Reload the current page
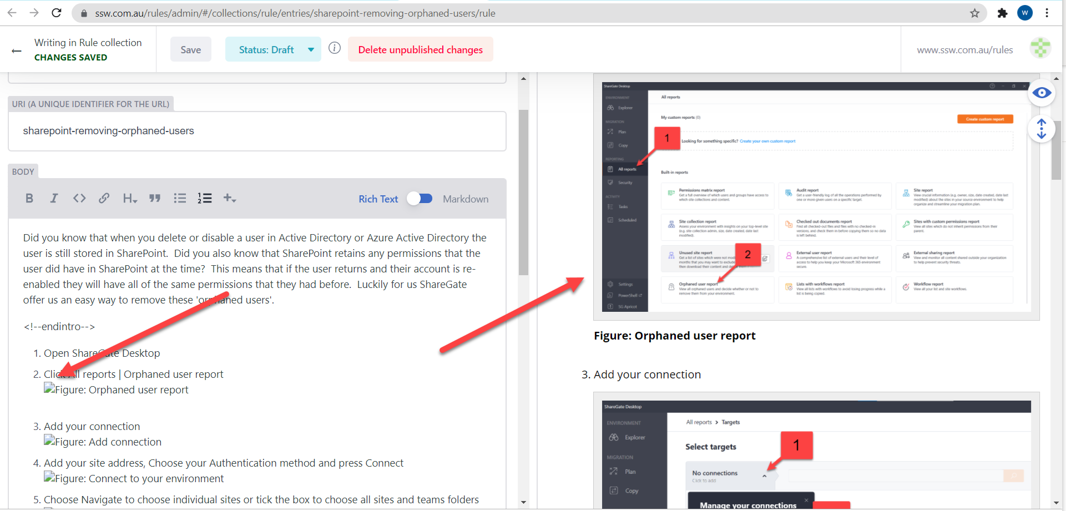The height and width of the screenshot is (511, 1066). coord(56,13)
